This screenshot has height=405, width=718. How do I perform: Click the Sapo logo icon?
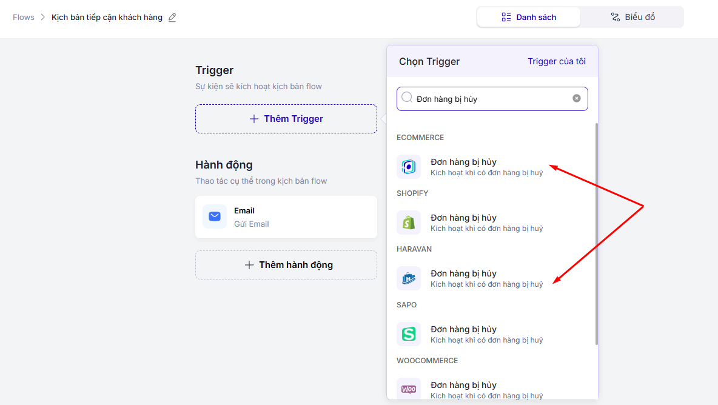(x=409, y=334)
